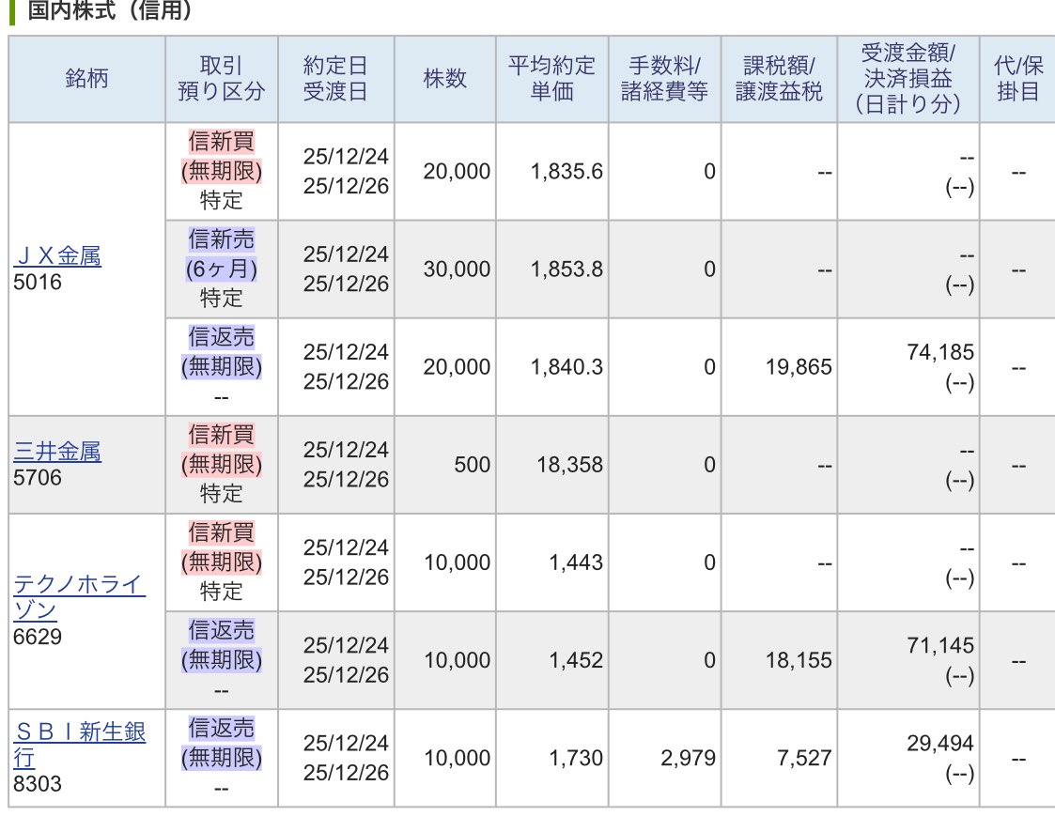Open the テクノホライゾン stock link
The height and width of the screenshot is (816, 1055).
pos(79,596)
